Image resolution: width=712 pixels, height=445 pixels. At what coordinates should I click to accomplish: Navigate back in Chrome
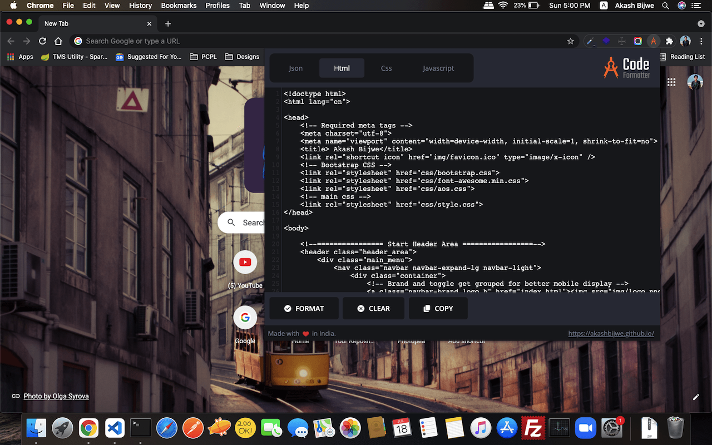(x=11, y=41)
